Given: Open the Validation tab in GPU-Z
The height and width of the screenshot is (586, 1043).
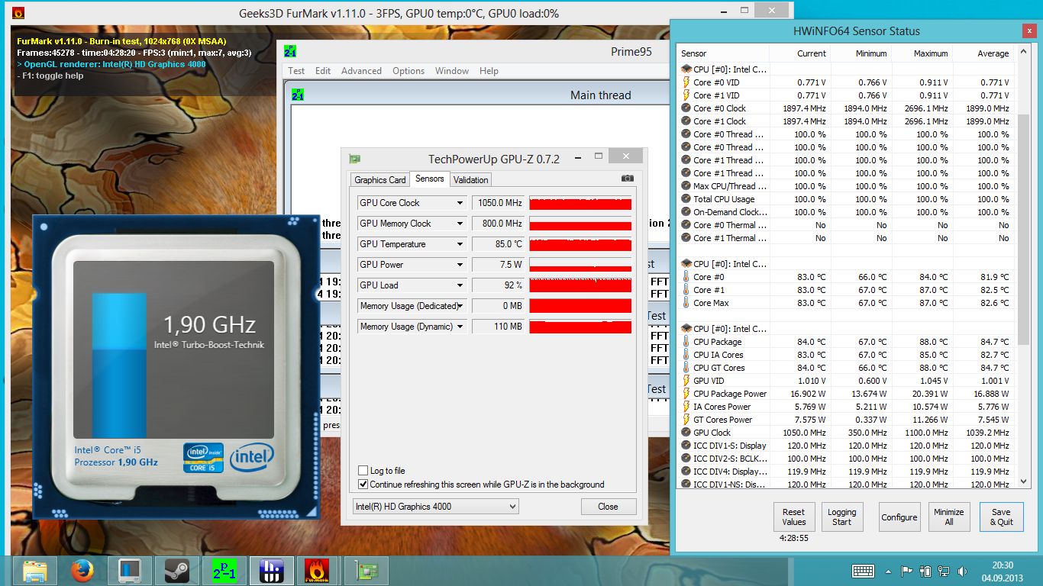Looking at the screenshot, I should 470,180.
